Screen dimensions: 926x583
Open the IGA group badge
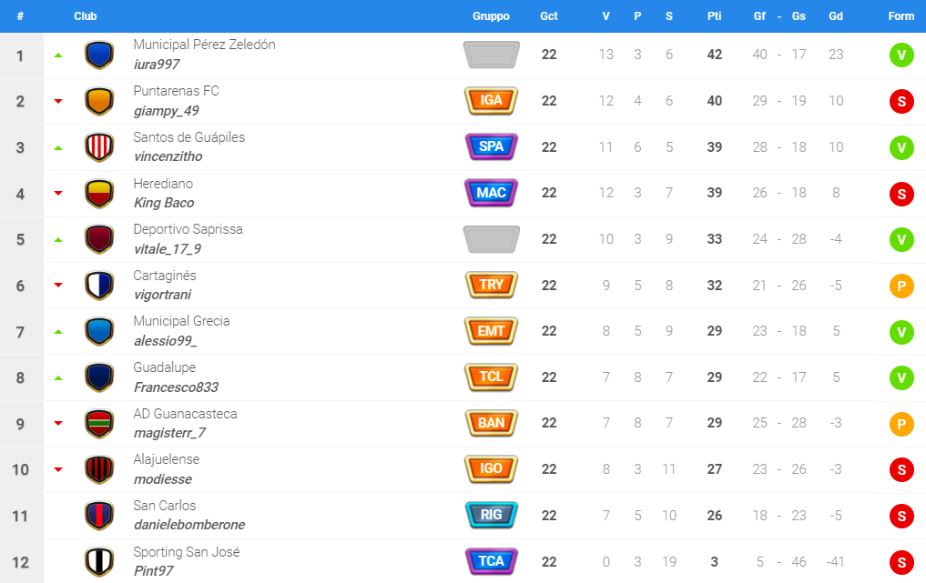coord(492,101)
